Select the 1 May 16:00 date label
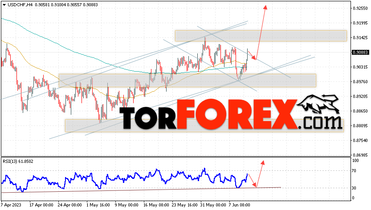The width and height of the screenshot is (371, 210). (98, 205)
